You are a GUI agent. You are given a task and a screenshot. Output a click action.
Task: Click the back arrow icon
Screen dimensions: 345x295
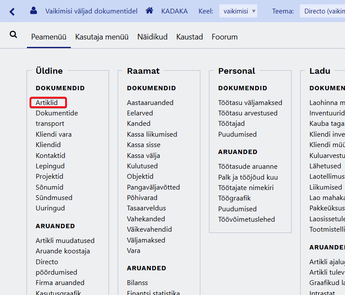[x=12, y=11]
